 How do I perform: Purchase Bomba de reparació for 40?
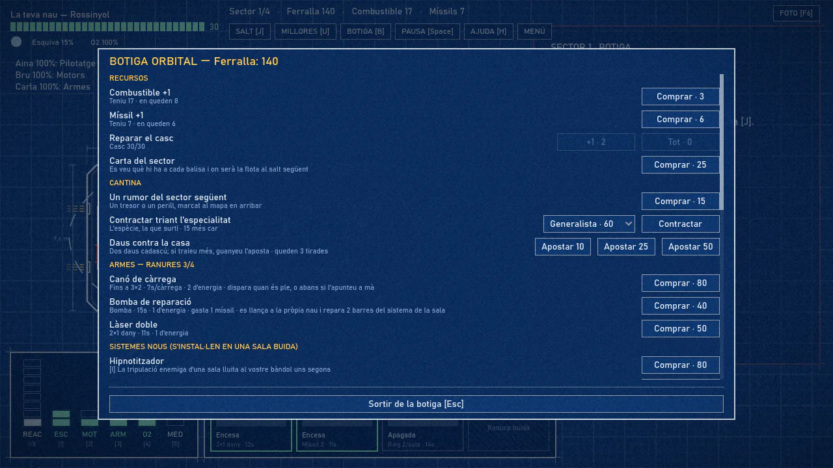tap(680, 305)
